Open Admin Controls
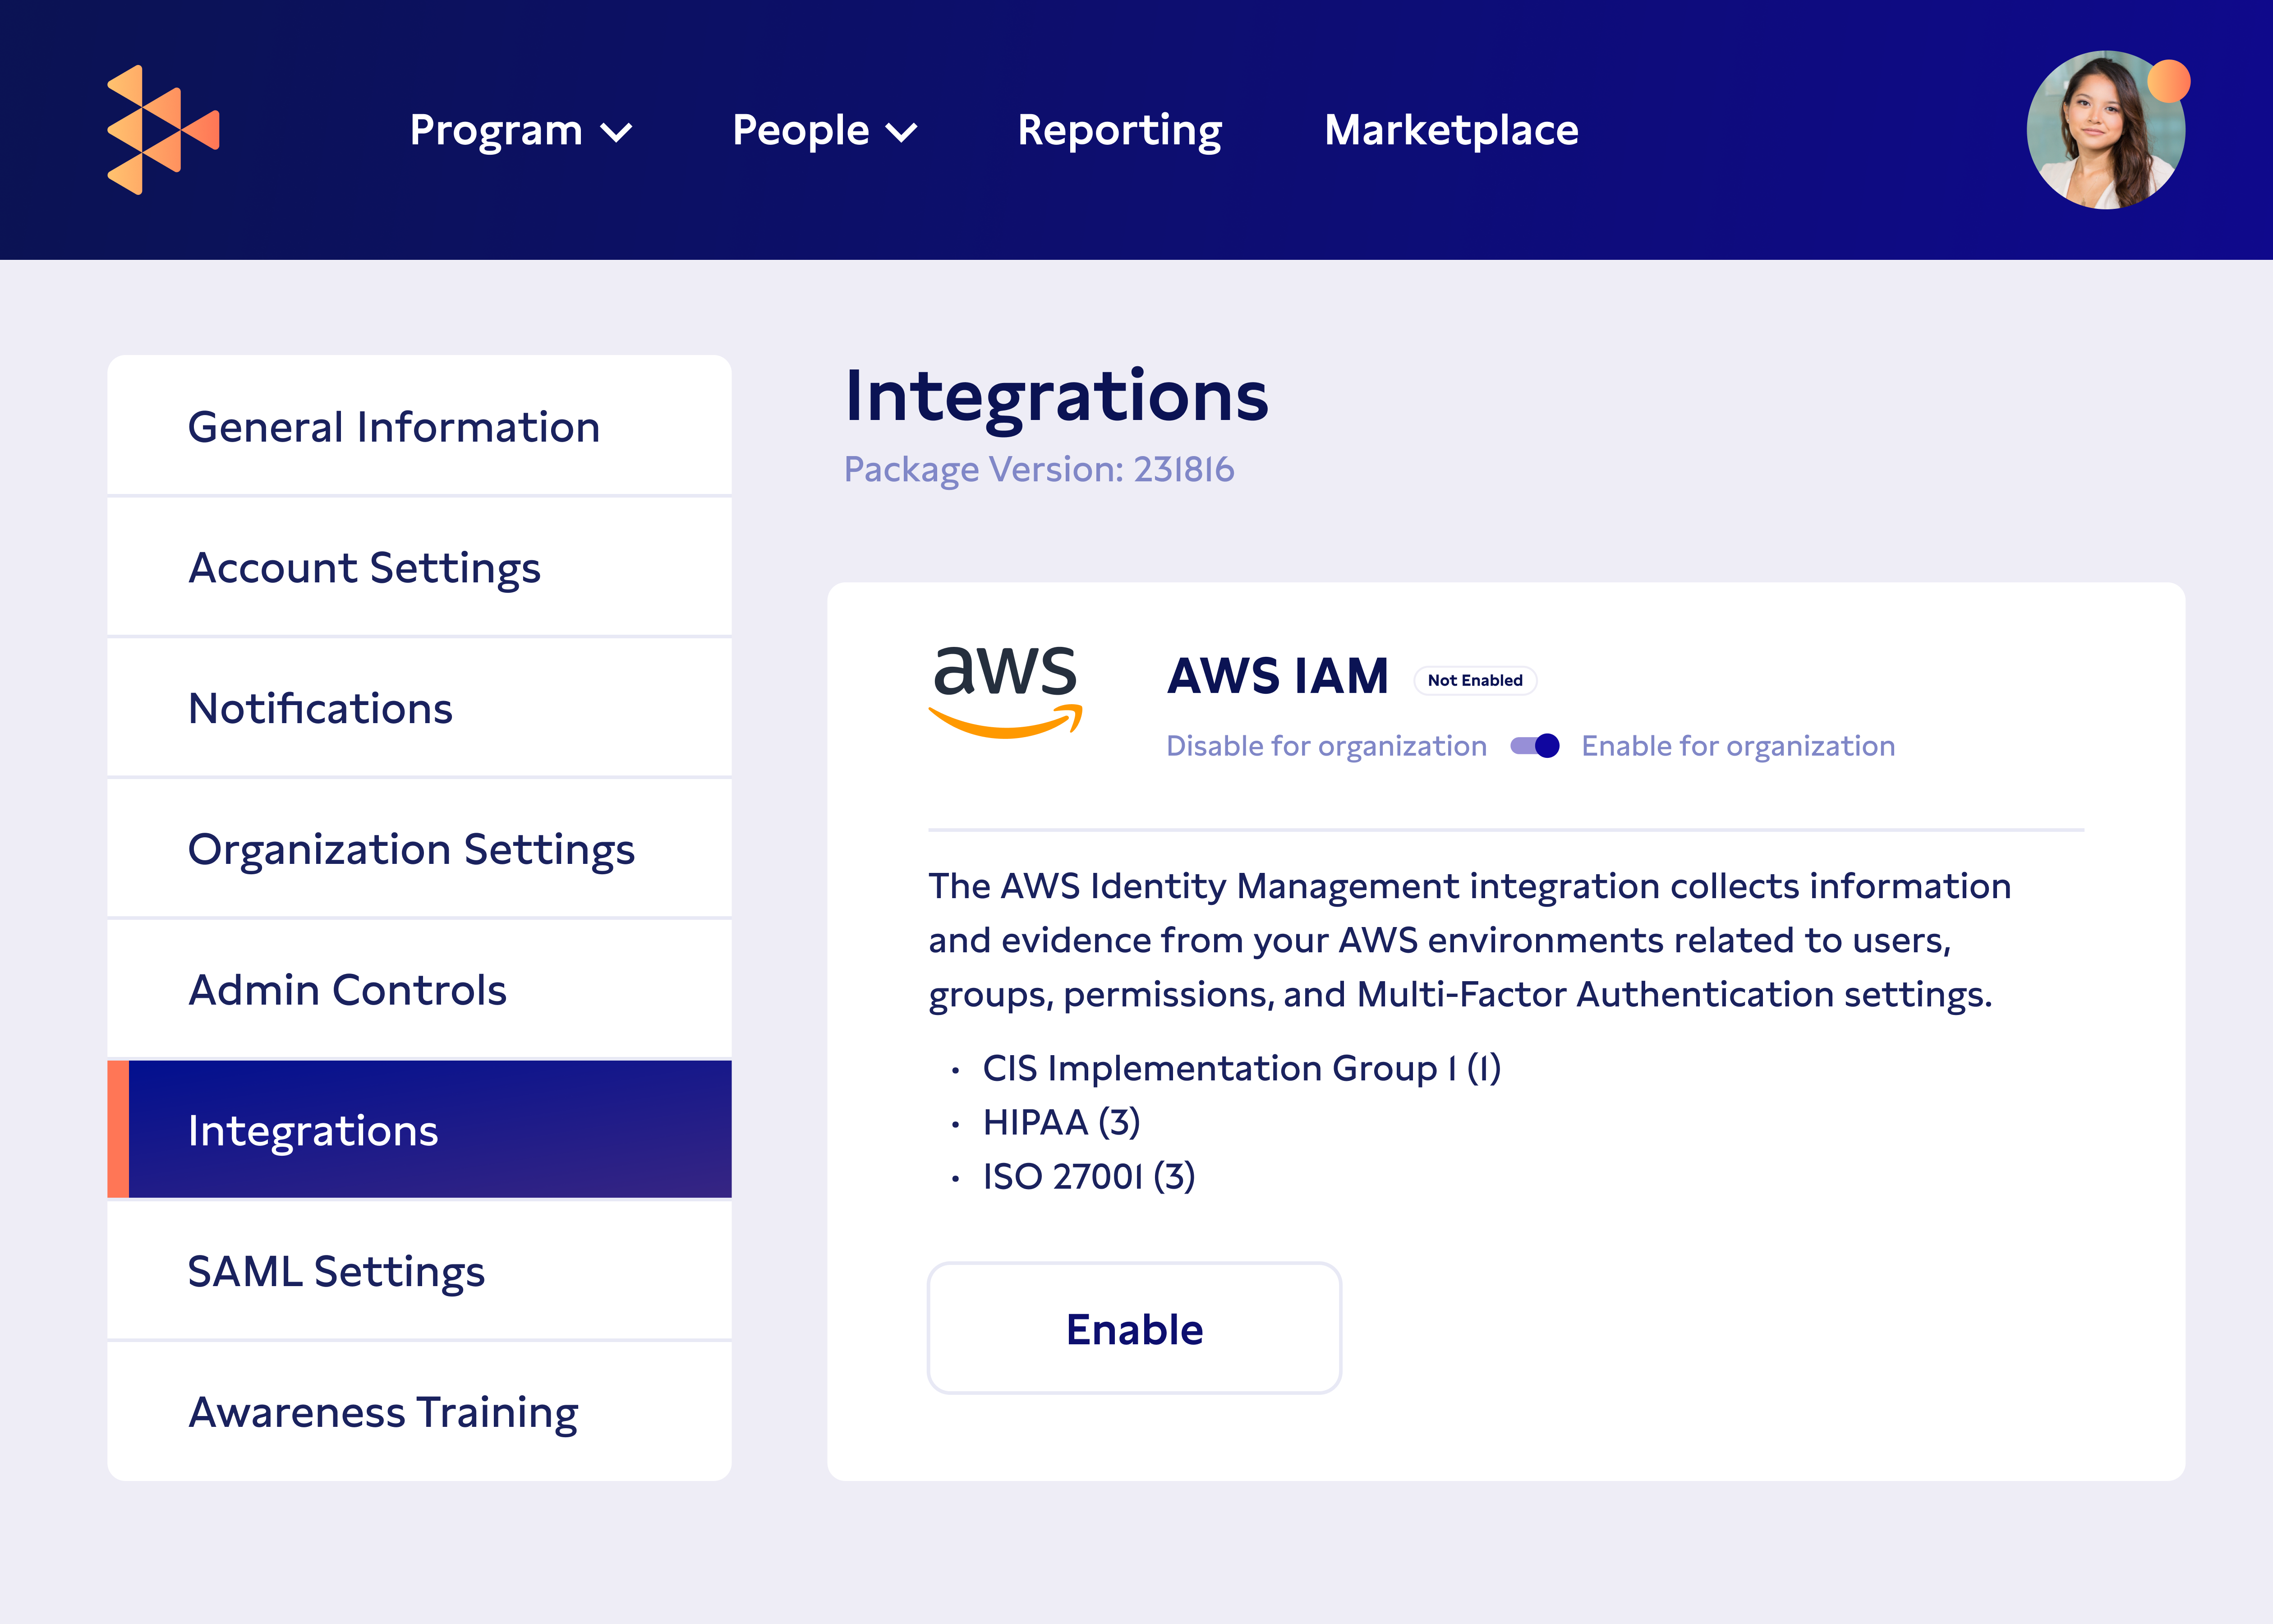 pos(348,990)
